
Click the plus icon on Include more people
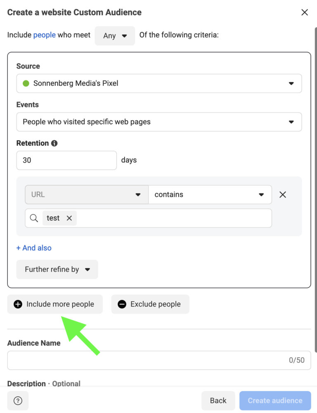point(17,304)
